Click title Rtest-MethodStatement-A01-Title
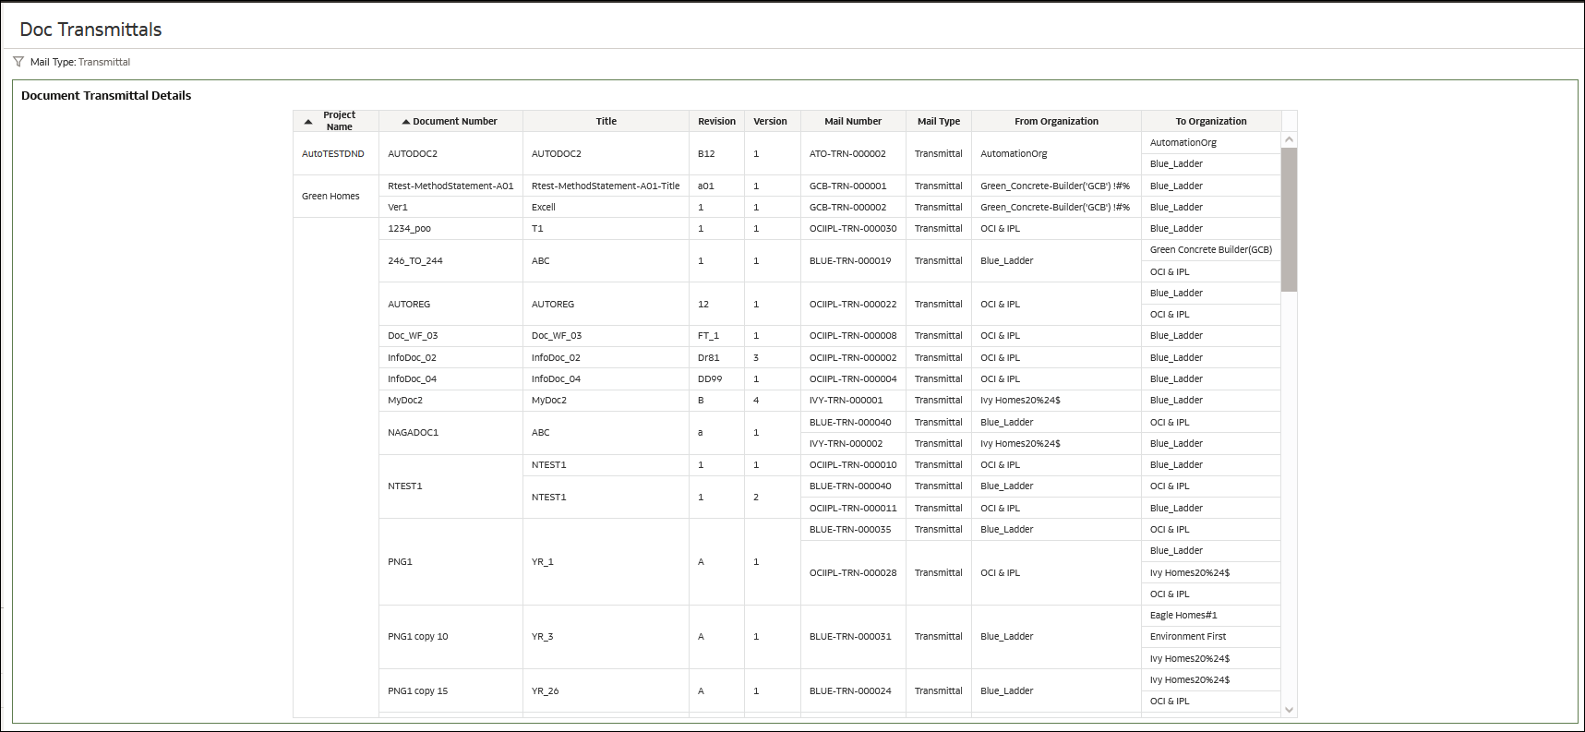Image resolution: width=1585 pixels, height=732 pixels. [x=606, y=186]
